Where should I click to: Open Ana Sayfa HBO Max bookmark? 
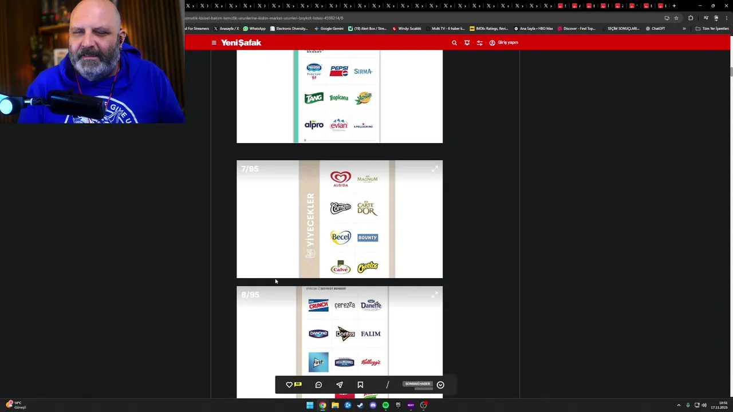[533, 29]
